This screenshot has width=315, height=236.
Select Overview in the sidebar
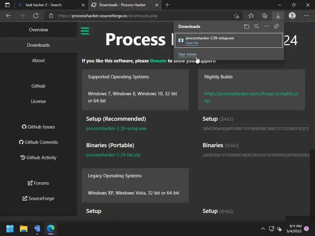click(x=38, y=30)
